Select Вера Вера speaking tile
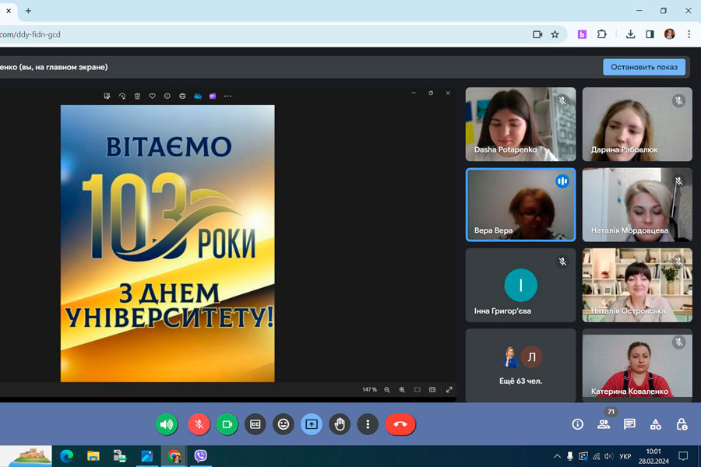Screen dimensions: 701x467 tap(521, 205)
